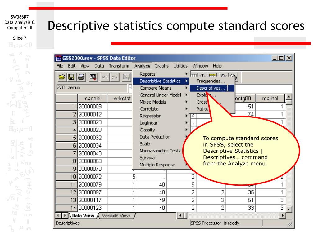Expand the Regression submenu arrow
This screenshot has width=318, height=238.
coord(186,116)
